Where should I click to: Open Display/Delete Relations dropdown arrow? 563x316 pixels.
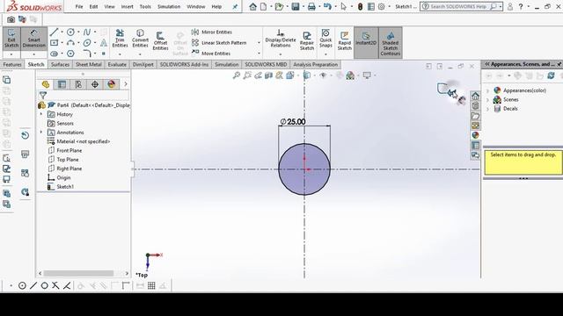pos(281,54)
